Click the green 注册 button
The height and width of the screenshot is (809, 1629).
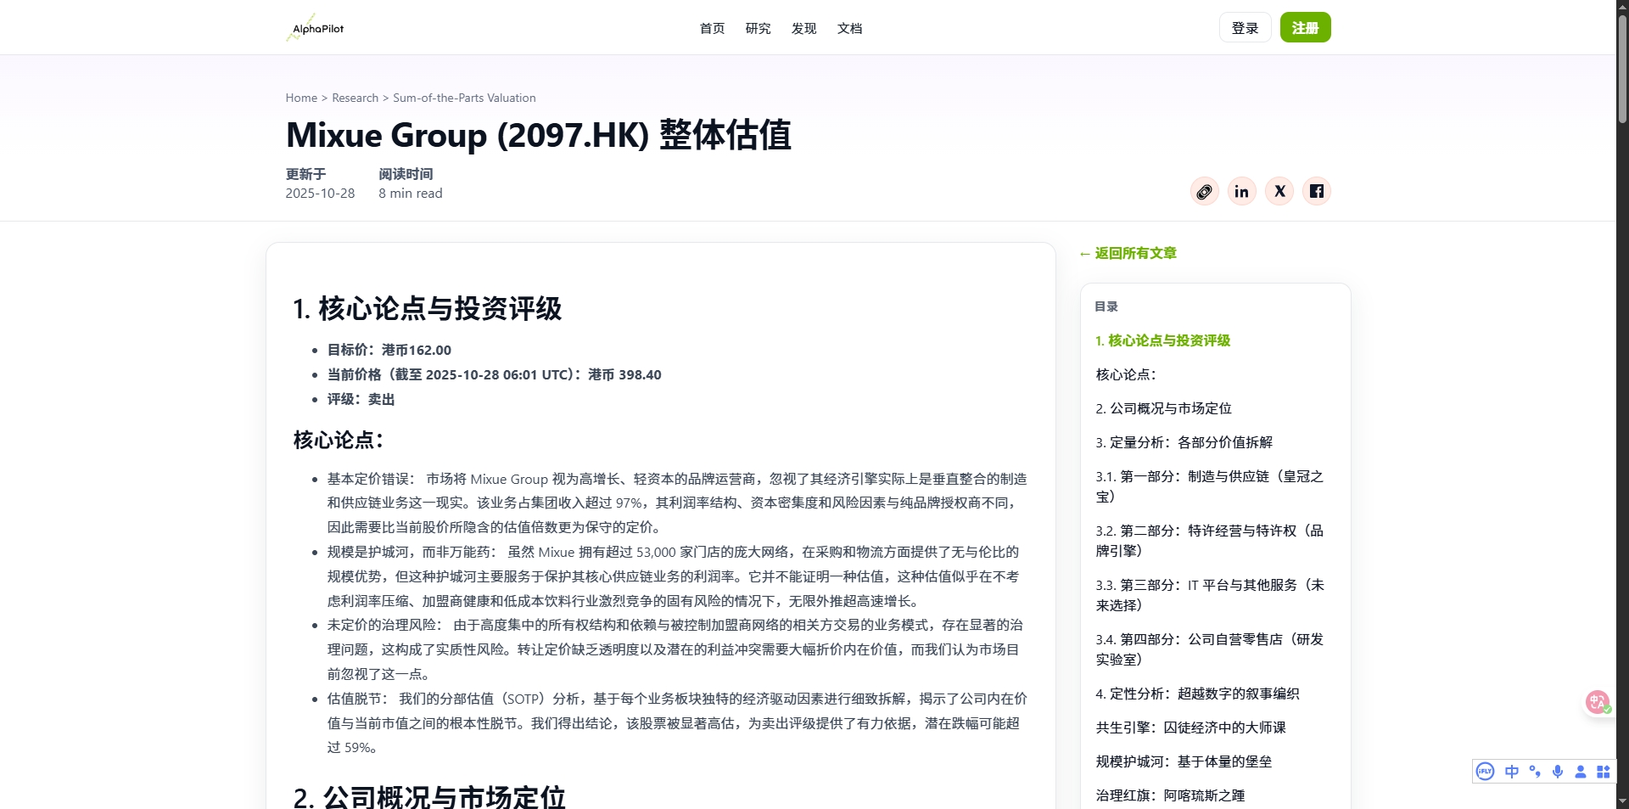[x=1305, y=28]
